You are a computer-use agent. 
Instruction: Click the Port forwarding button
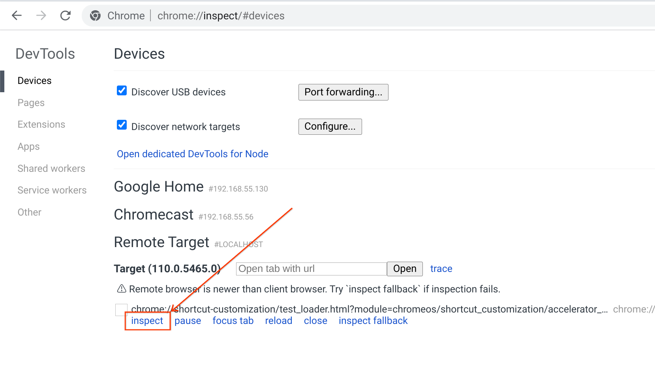pos(343,92)
